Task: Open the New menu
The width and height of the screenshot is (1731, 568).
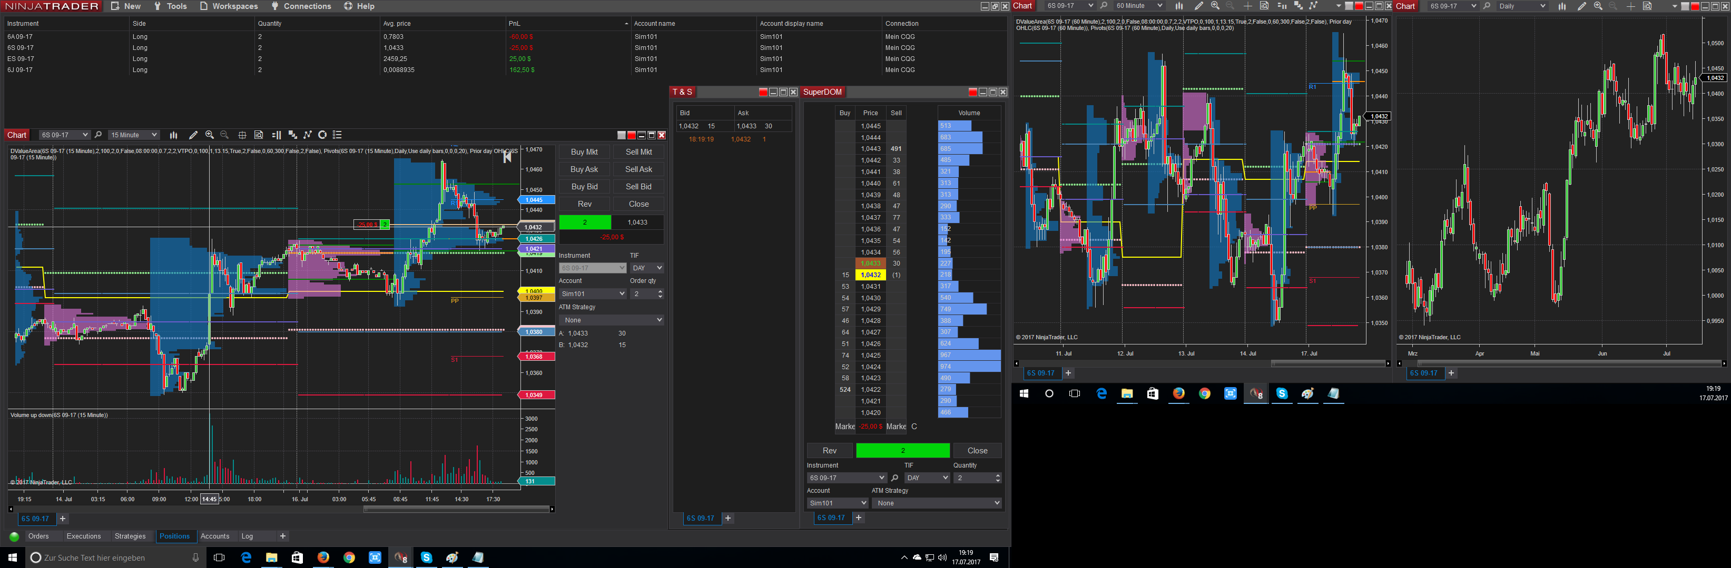Action: pyautogui.click(x=126, y=6)
